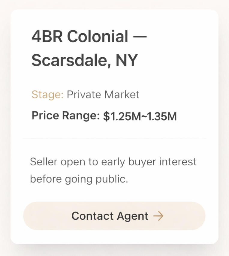Click the word "Agent" on the button
Viewport: 229px width, 256px height.
[x=132, y=216]
